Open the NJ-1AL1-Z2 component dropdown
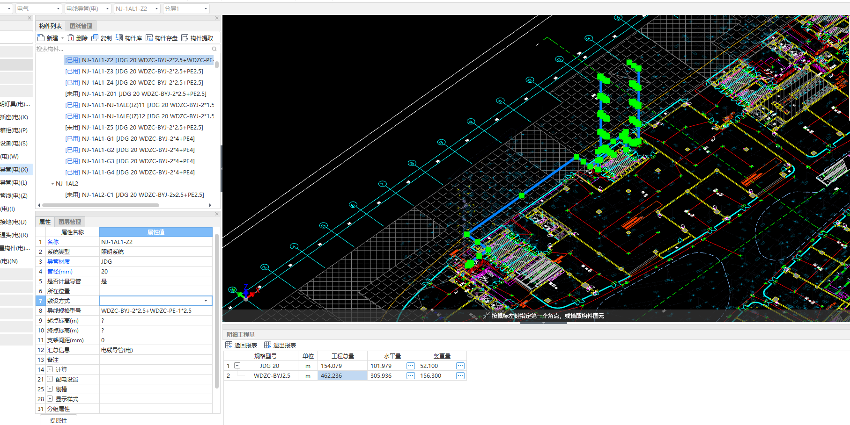This screenshot has width=850, height=425. pos(156,8)
